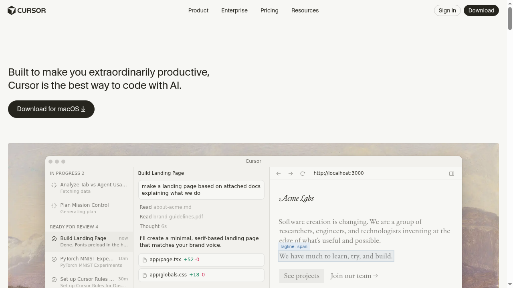Click the localhost:3000 address field
Viewport: 513px width, 288px height.
click(x=338, y=173)
